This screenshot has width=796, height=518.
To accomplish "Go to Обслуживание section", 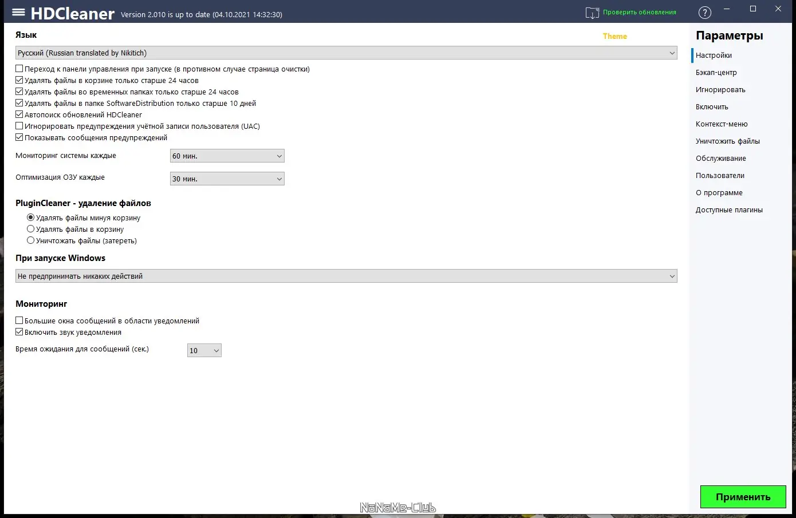I will click(721, 159).
